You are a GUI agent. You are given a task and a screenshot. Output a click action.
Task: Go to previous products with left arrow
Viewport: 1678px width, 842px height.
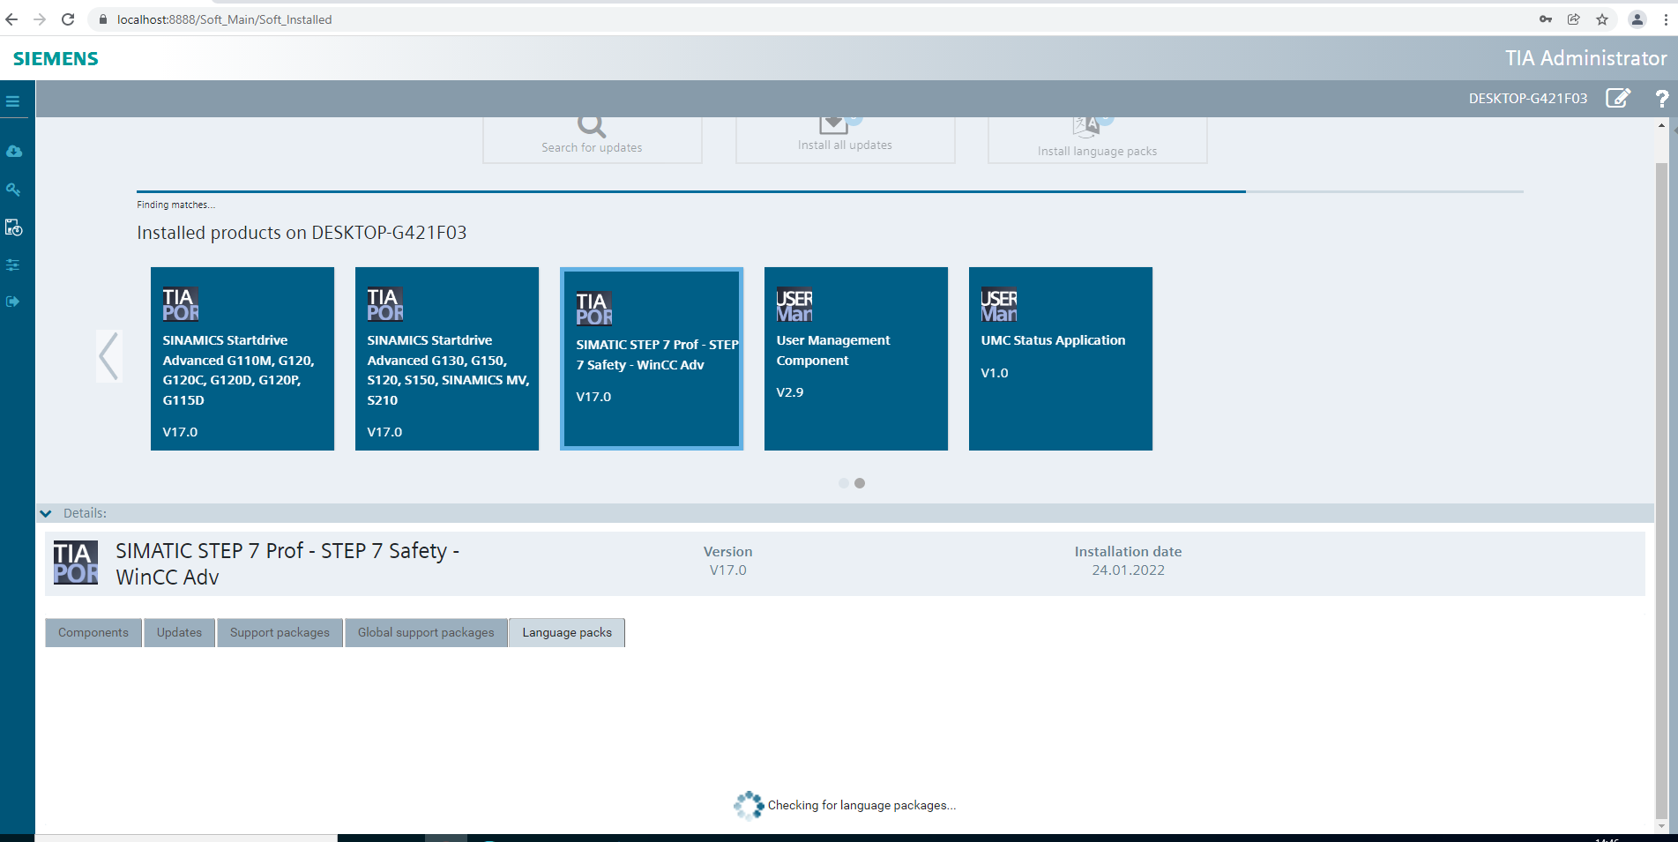pos(108,356)
